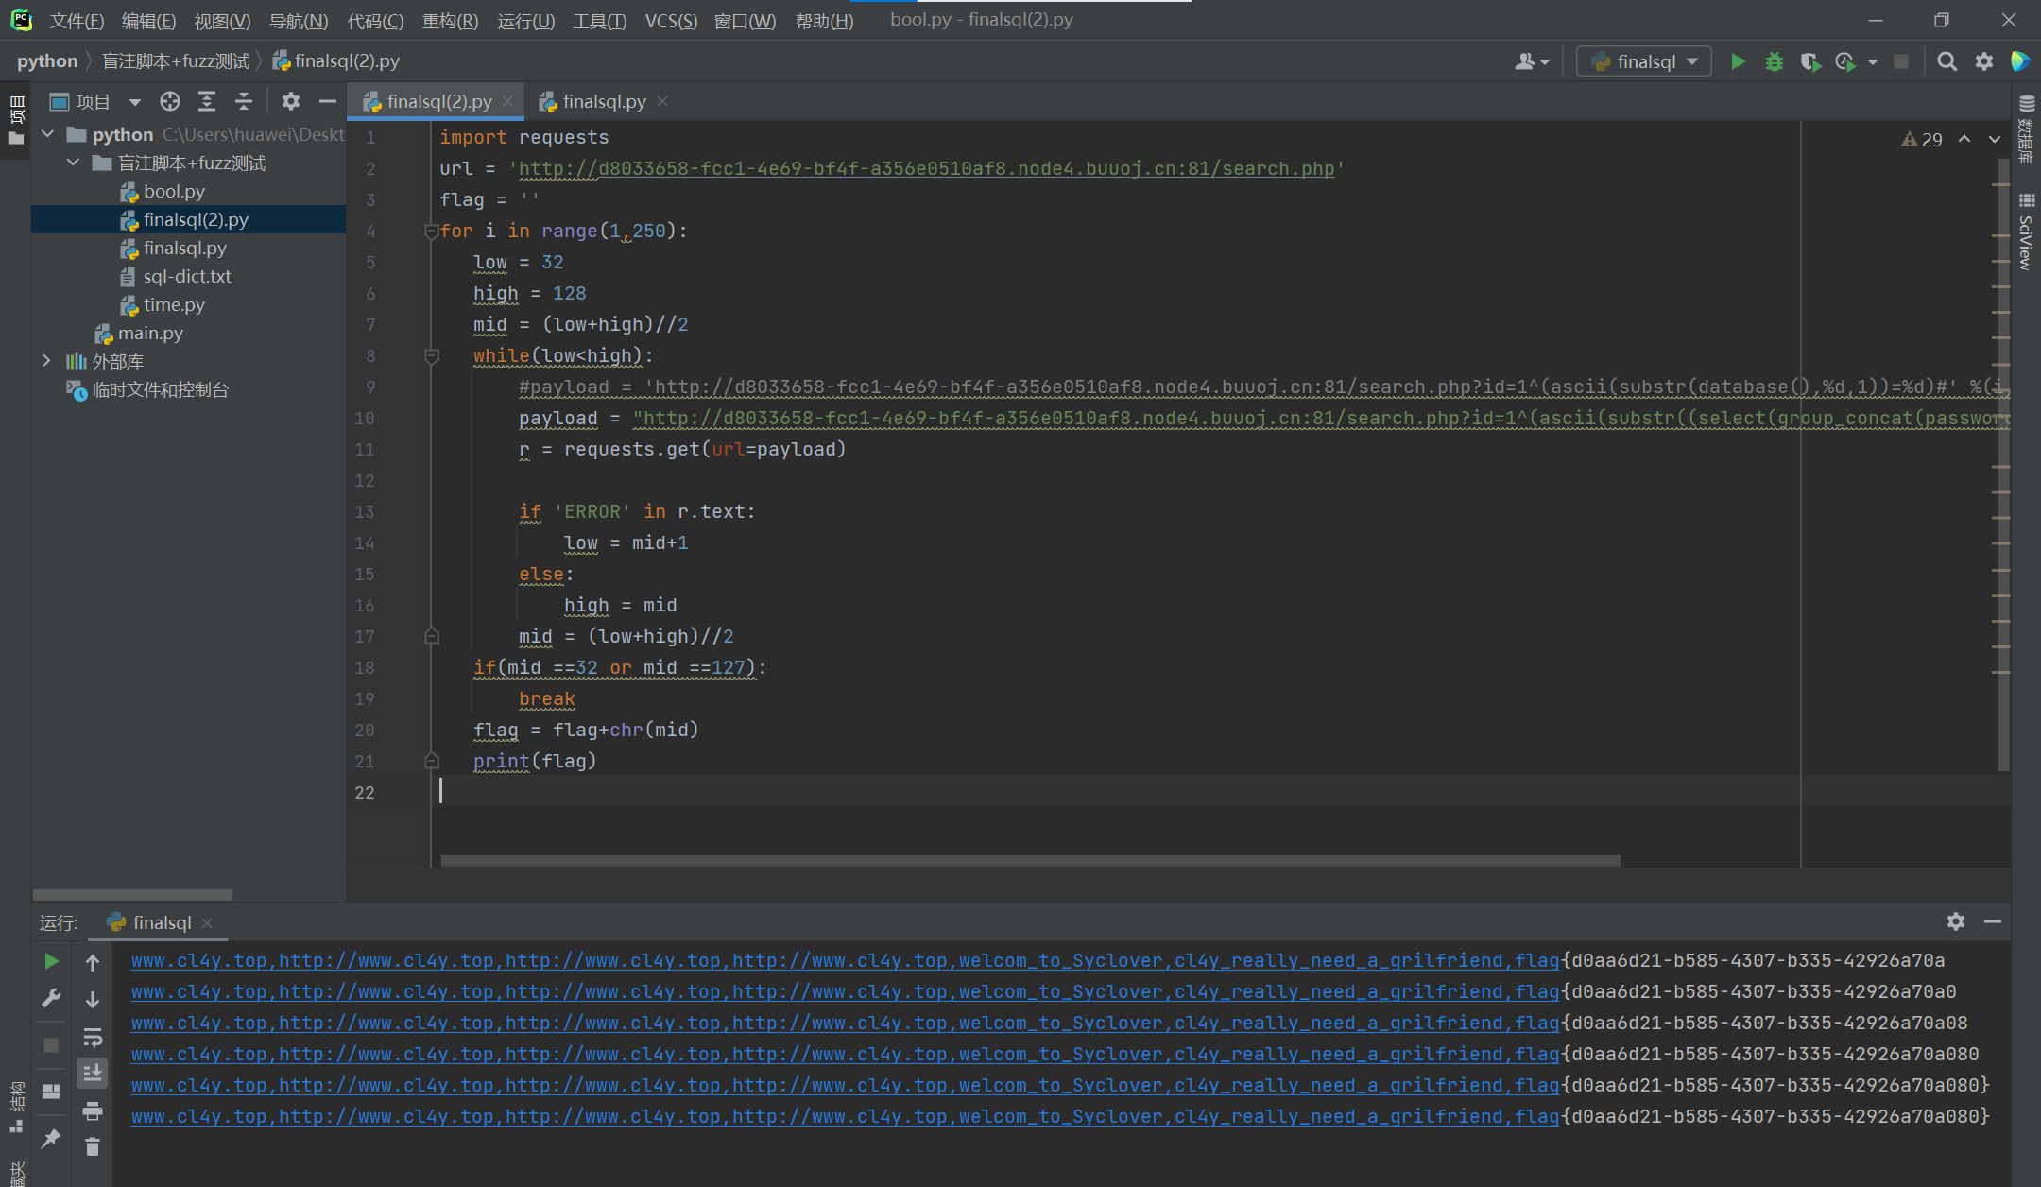Screen dimensions: 2041x1187
Task: Click 盲注脚本+fuzz测试 breadcrumb
Action: [x=176, y=61]
